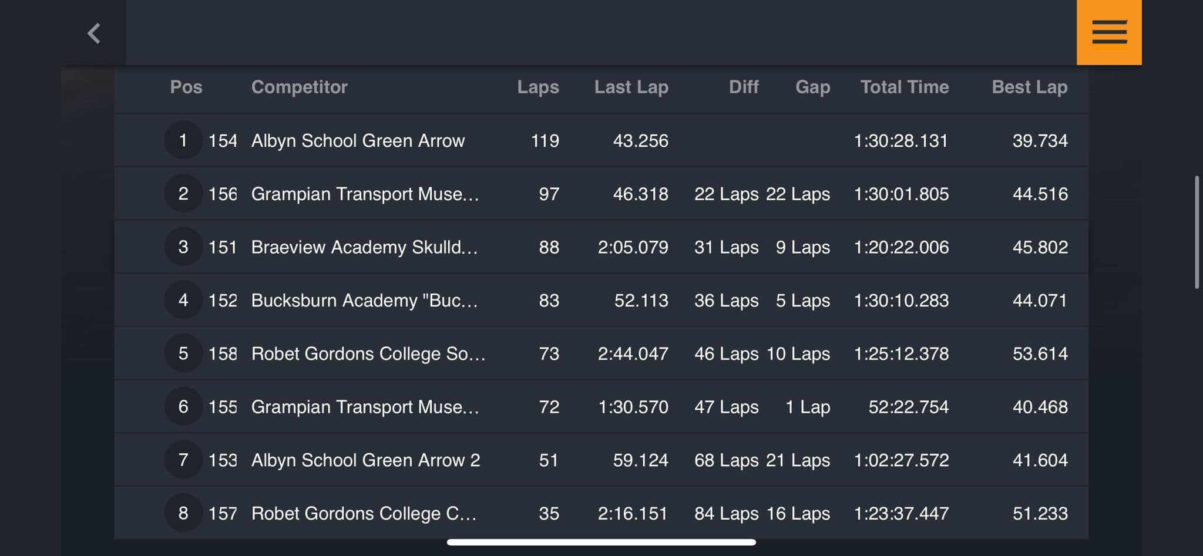This screenshot has height=556, width=1203.
Task: Open Braeview Academy Skulld… competitor
Action: coord(364,247)
